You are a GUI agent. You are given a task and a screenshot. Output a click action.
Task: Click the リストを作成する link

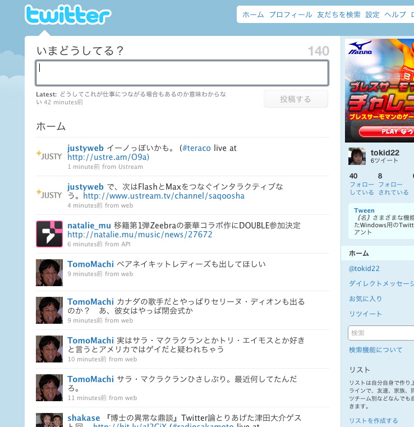point(374,421)
